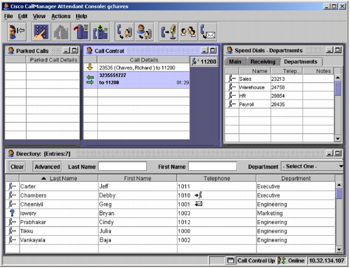Click the phone status icon for Carter

click(12, 186)
